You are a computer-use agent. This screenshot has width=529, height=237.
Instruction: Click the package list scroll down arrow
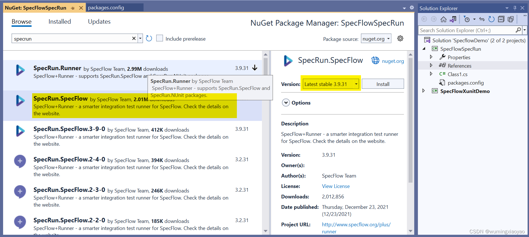(x=266, y=231)
